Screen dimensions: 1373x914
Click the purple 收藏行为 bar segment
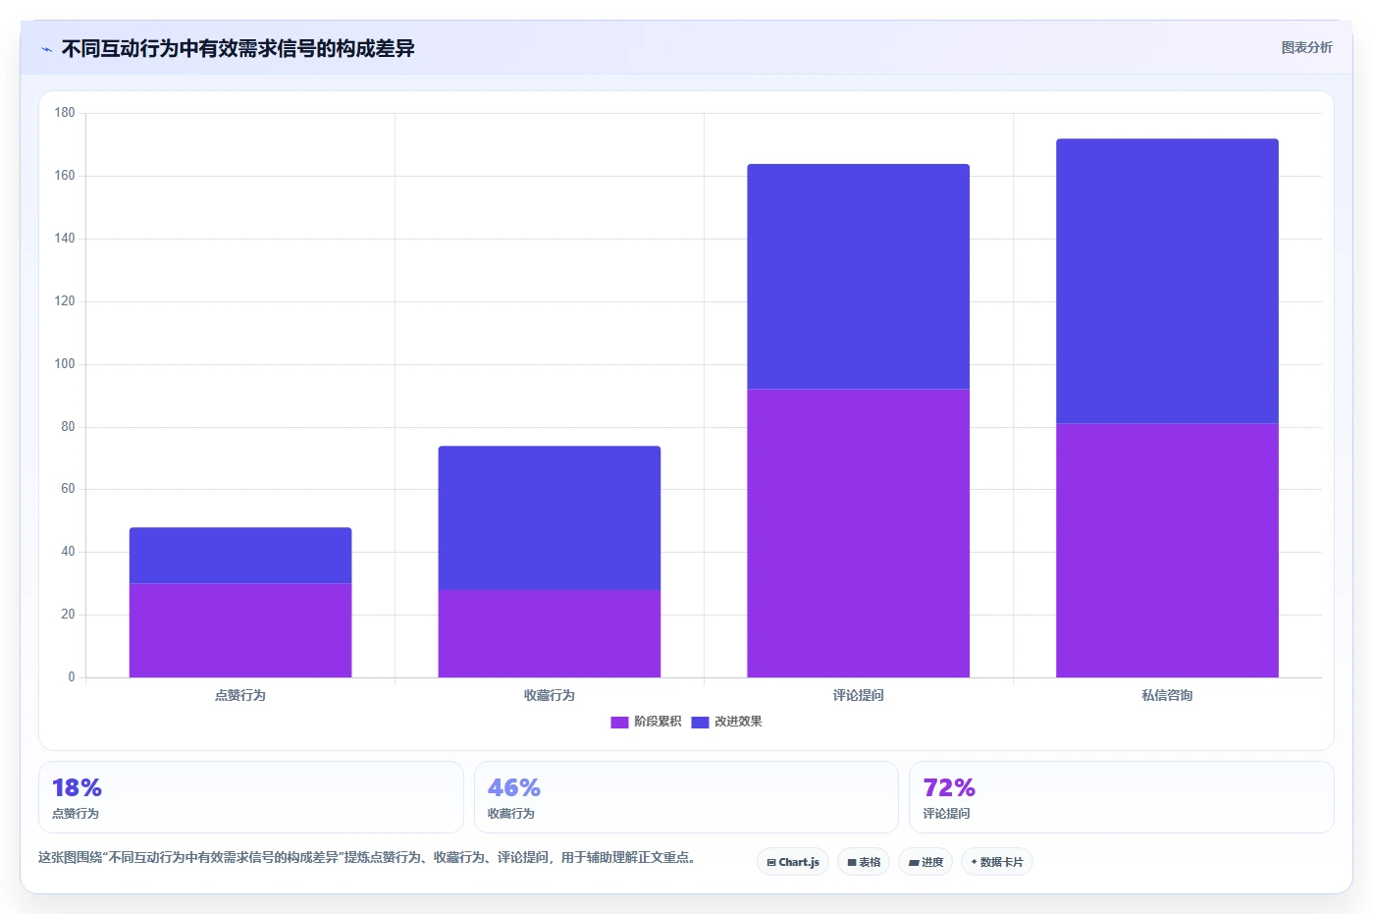550,633
